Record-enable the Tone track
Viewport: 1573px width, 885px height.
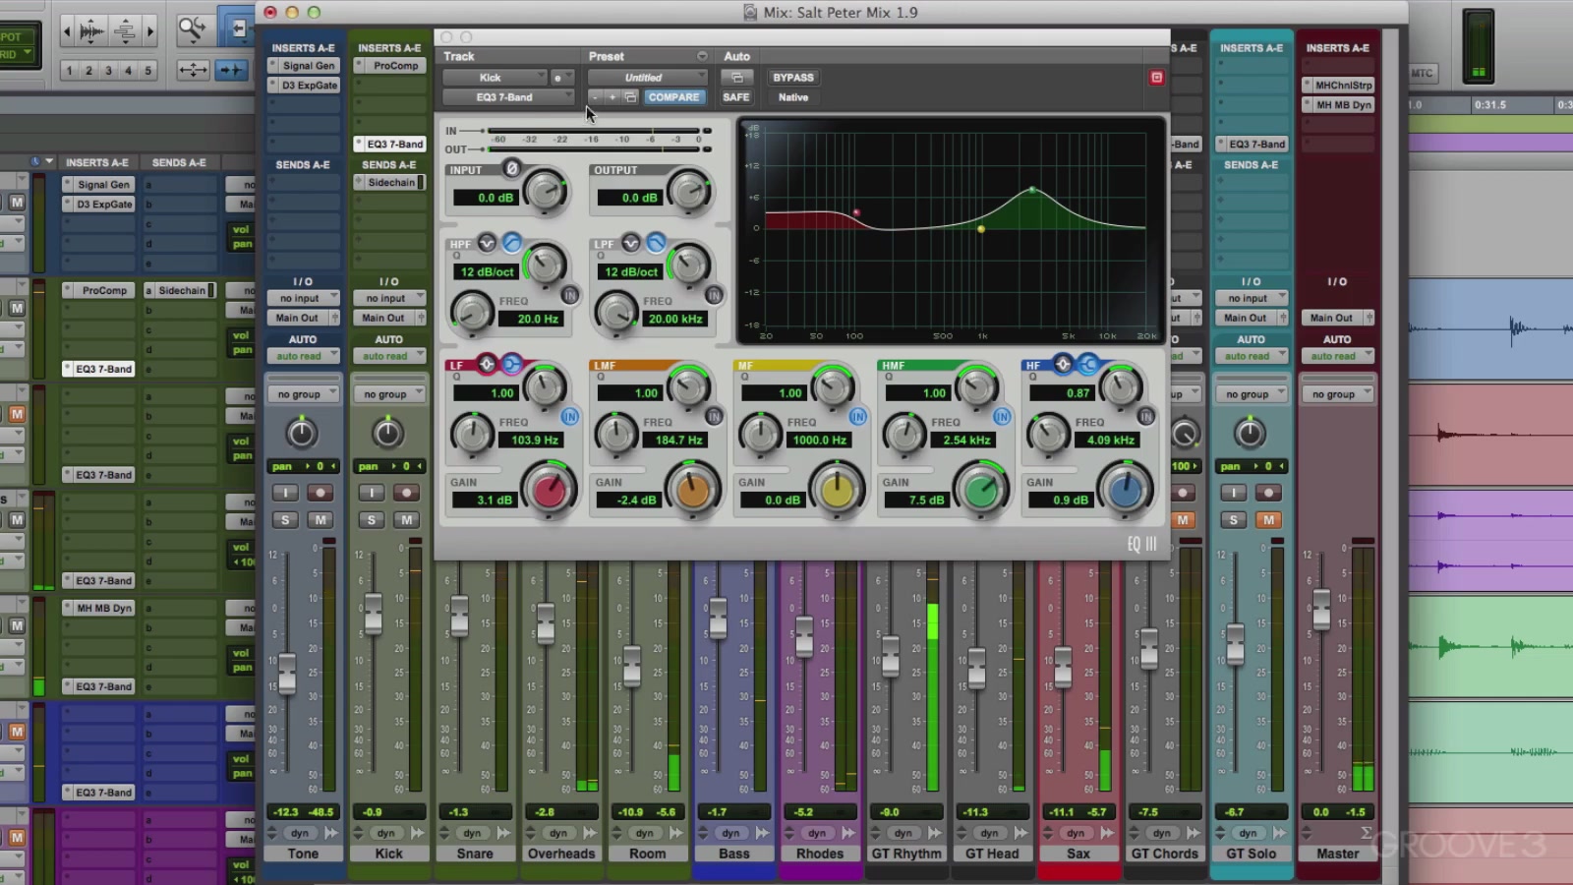[320, 493]
